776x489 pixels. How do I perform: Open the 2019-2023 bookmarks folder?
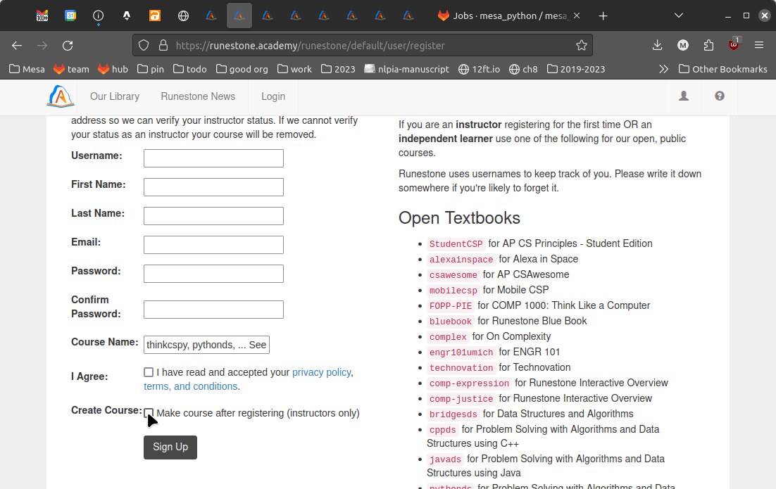click(575, 69)
